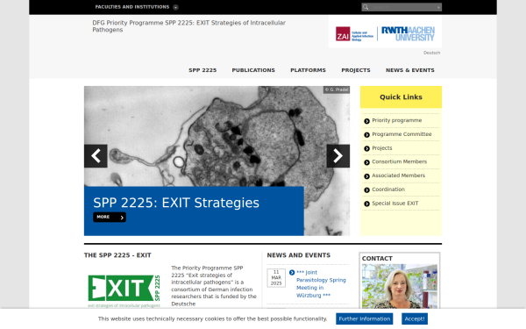Click the © G. Pradel image credit
This screenshot has width=526, height=329.
pos(337,89)
